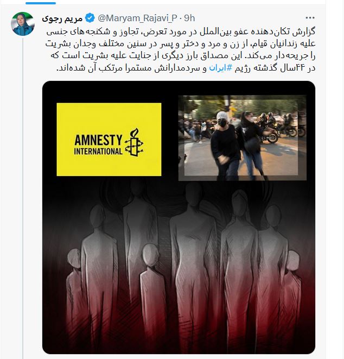Click the masked woman wearing white cap

tap(225, 144)
